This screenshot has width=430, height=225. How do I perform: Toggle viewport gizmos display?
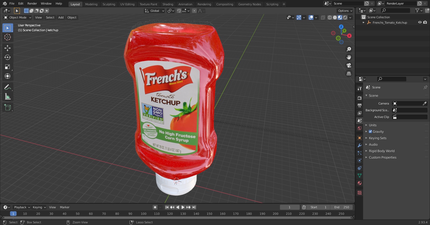pos(299,17)
